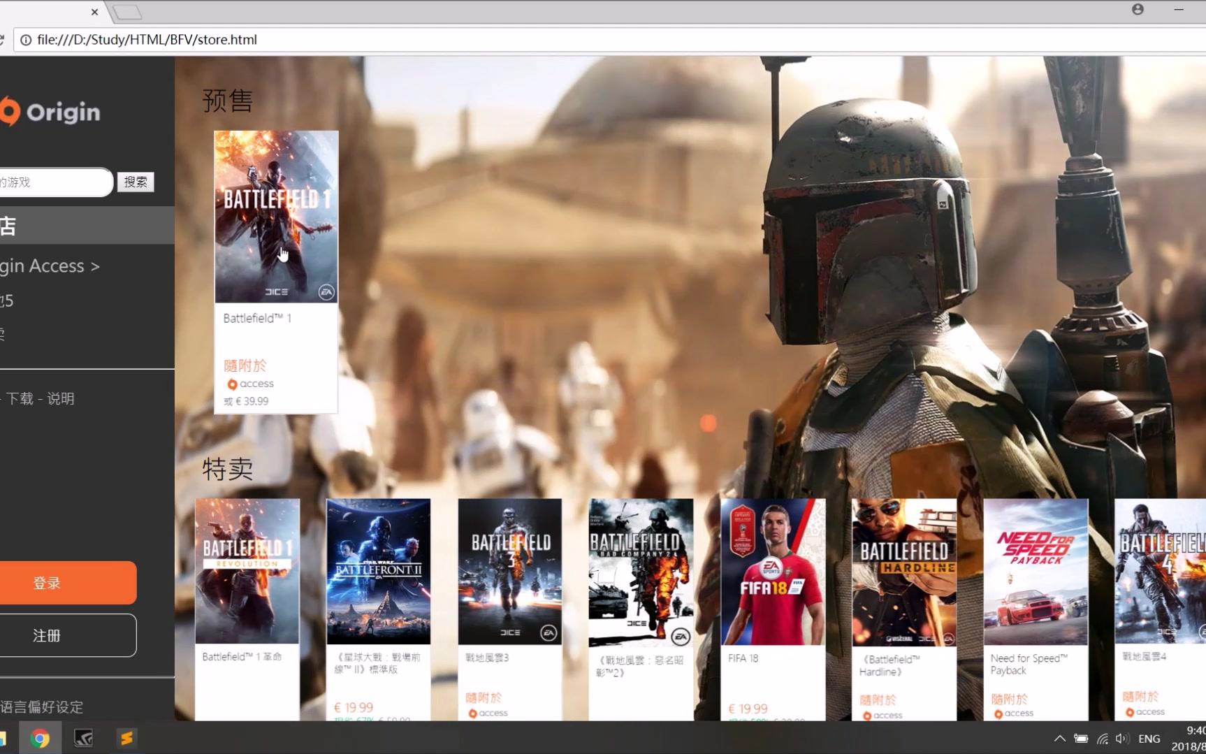Click the volume speaker tray icon
1206x754 pixels.
coord(1122,739)
